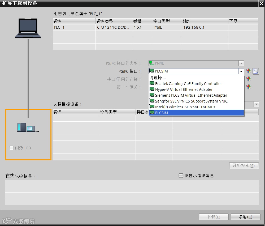
Task: Click 设备类型 header in top table
Action: [114, 21]
